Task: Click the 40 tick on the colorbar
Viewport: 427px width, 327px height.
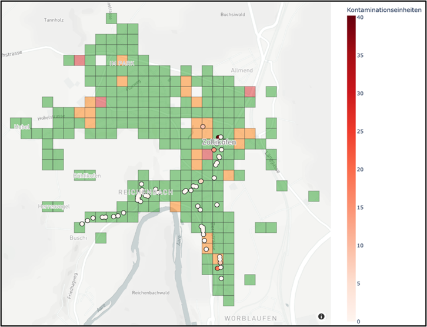Action: click(361, 18)
